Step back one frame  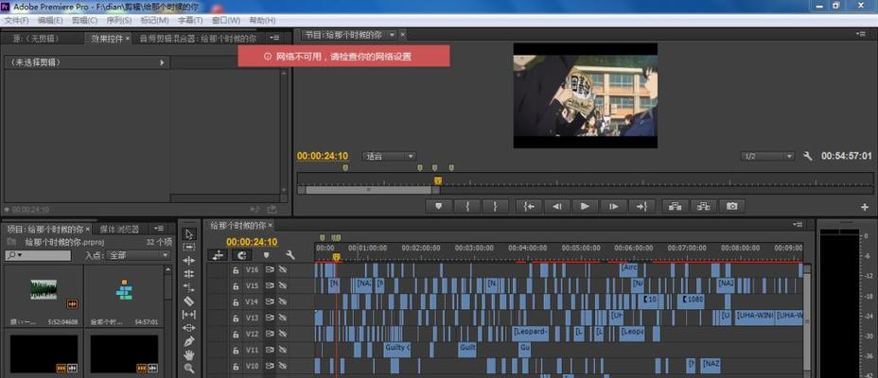556,206
